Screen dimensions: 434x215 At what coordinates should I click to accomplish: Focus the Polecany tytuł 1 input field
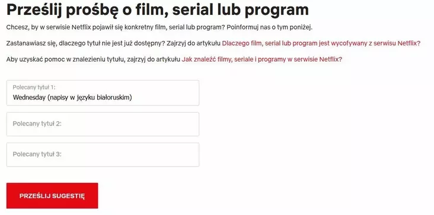point(103,93)
